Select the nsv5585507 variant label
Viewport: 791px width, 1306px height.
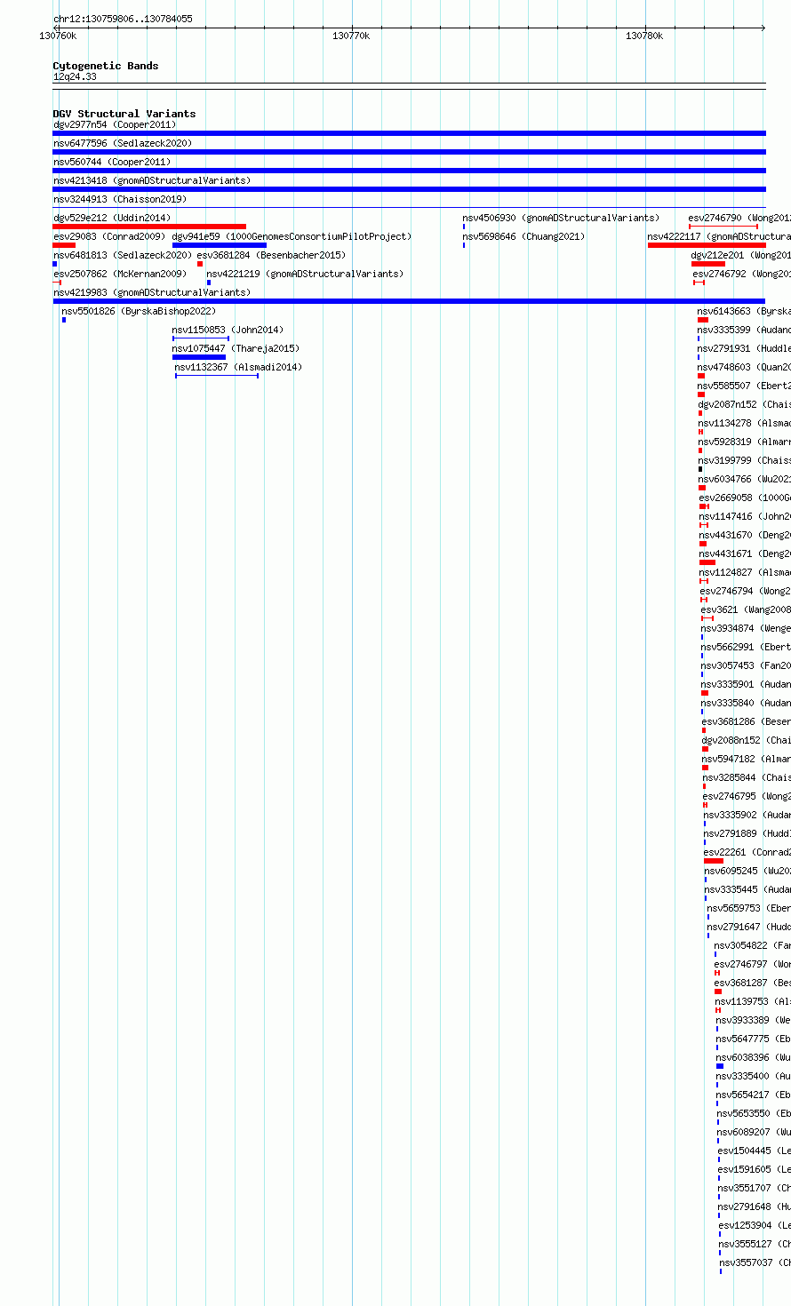[x=744, y=386]
